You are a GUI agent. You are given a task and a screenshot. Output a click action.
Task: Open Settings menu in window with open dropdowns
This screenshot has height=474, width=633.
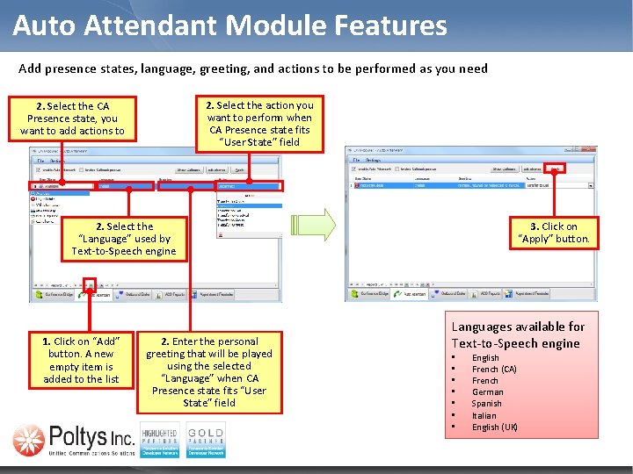[55, 161]
